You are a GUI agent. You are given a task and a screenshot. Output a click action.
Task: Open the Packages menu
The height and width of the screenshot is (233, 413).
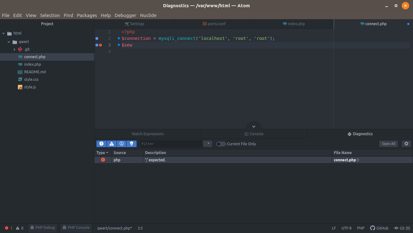point(87,15)
